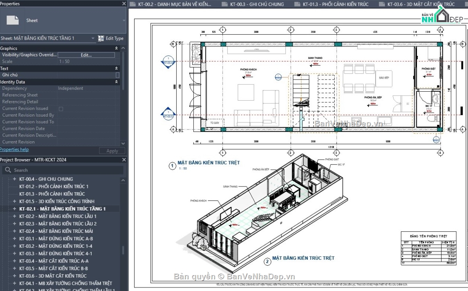Screen dimensions: 468x291
Task: Switch to the KT-01.3 - PHỐI CẢNH KIẾN TRÚC tab
Action: [x=332, y=4]
